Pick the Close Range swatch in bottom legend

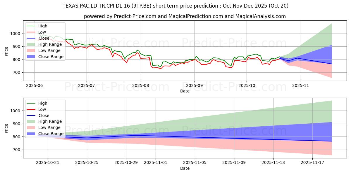32,134
